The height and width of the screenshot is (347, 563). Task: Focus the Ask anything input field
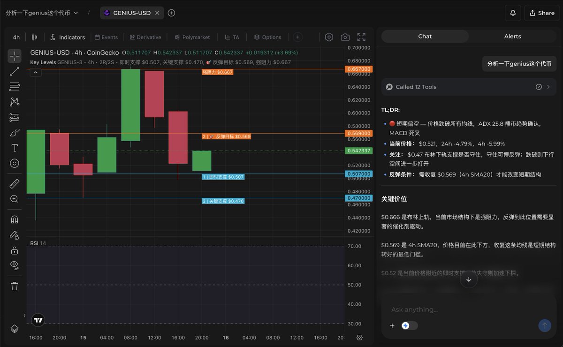469,309
